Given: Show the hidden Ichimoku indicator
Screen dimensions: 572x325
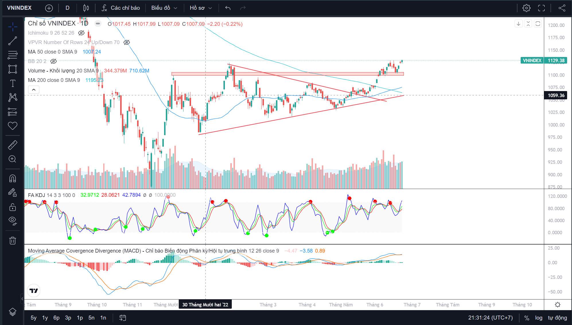Looking at the screenshot, I should click(81, 33).
